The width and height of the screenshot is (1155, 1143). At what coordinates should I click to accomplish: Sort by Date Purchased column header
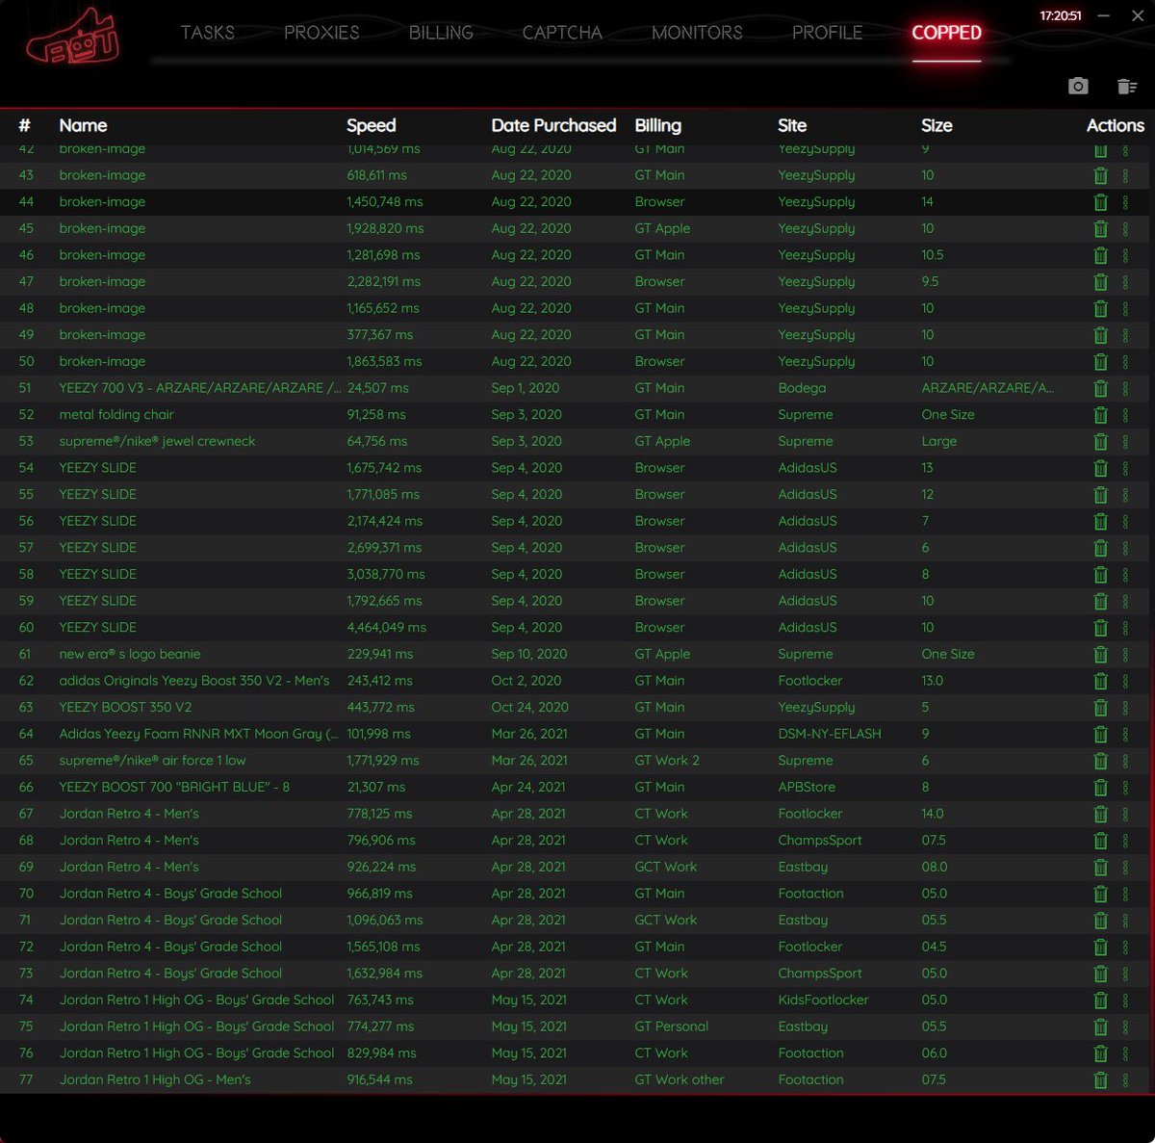point(553,125)
